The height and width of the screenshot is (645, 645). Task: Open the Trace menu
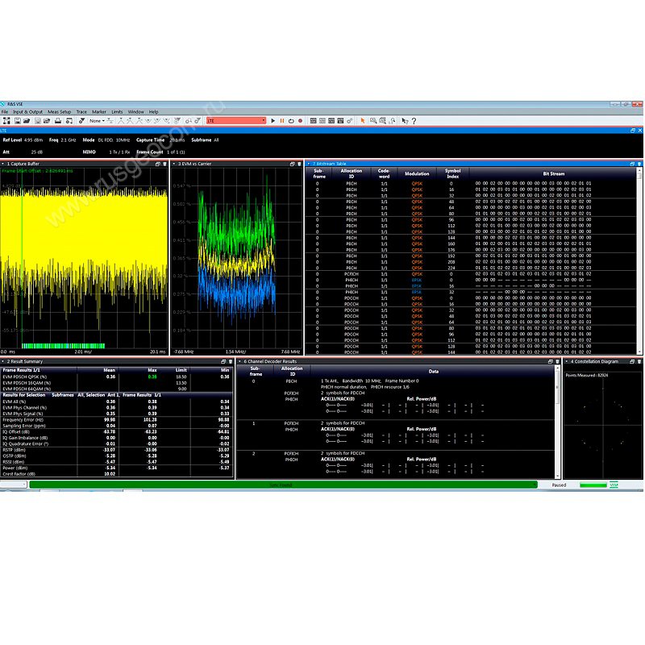81,112
